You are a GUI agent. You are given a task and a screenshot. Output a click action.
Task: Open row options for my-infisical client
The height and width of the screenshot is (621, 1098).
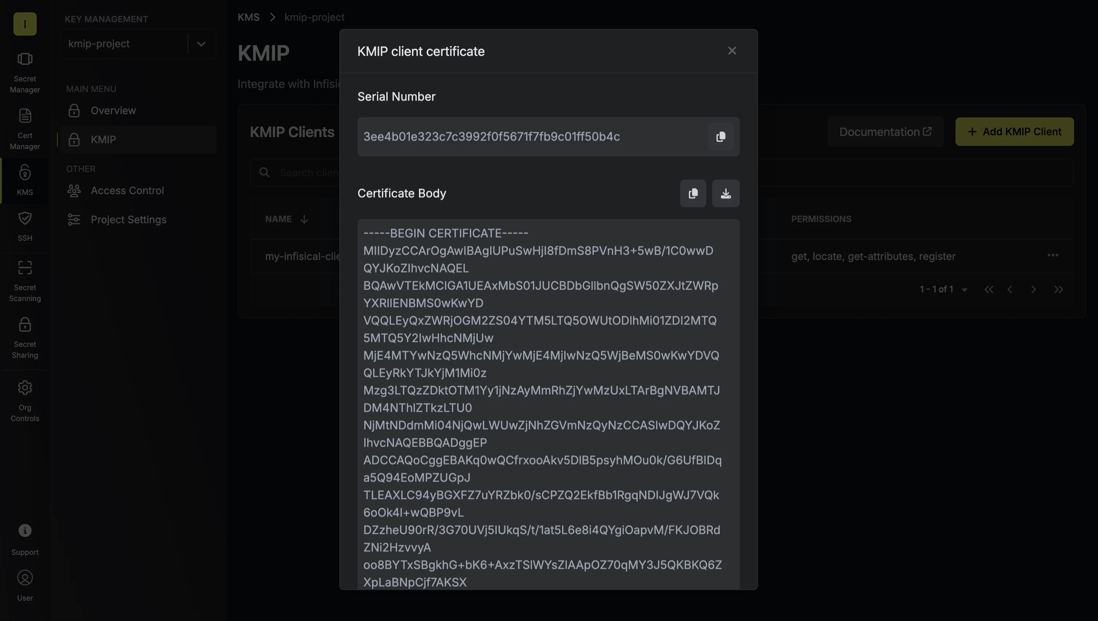pos(1053,256)
